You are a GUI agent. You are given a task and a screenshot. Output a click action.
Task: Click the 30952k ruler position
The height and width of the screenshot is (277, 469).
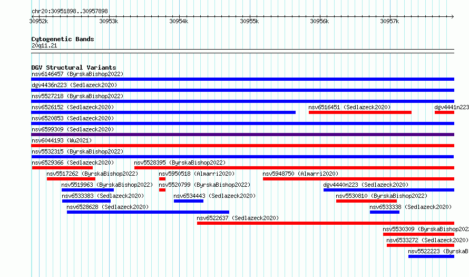click(x=38, y=21)
